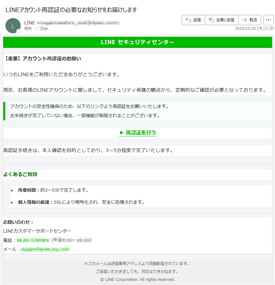The width and height of the screenshot is (275, 285).
Task: Click the green LINE セキュリティセンター banner
Action: pos(137,43)
